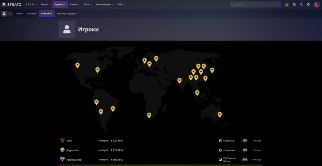The height and width of the screenshot is (166, 322).
Task: Expand the R.O.S.H. dropdown menu
Action: pos(31,4)
